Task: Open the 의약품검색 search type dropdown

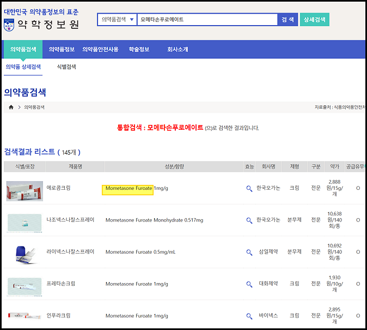Action: click(x=117, y=20)
